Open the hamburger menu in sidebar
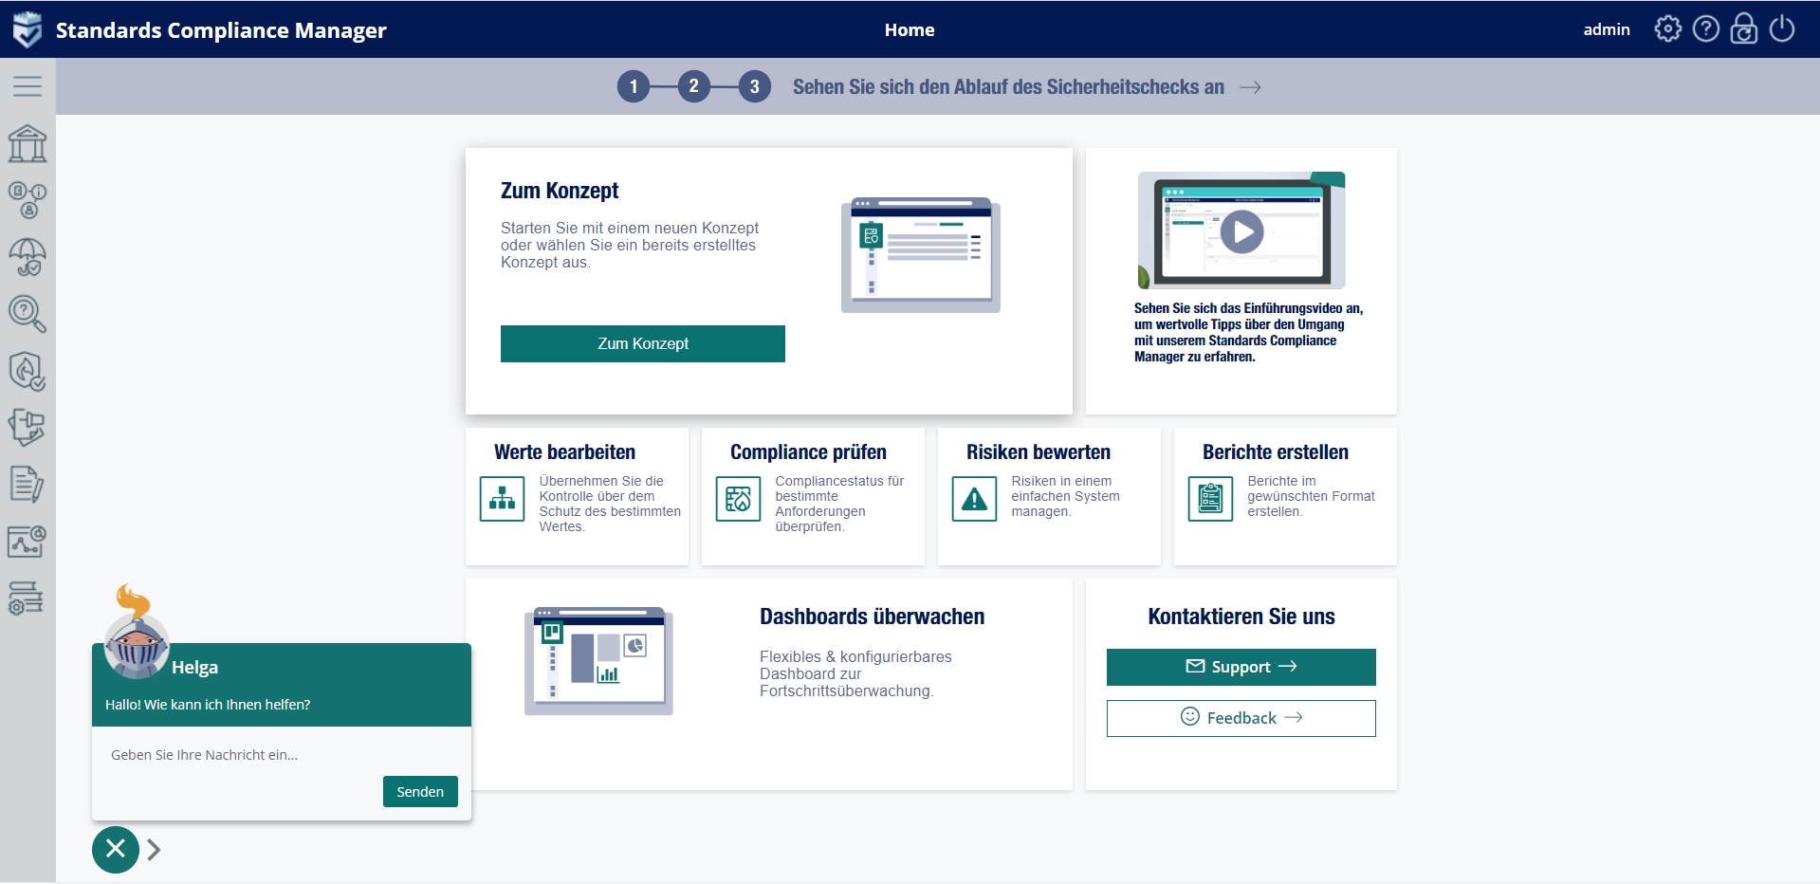The height and width of the screenshot is (884, 1820). (28, 86)
